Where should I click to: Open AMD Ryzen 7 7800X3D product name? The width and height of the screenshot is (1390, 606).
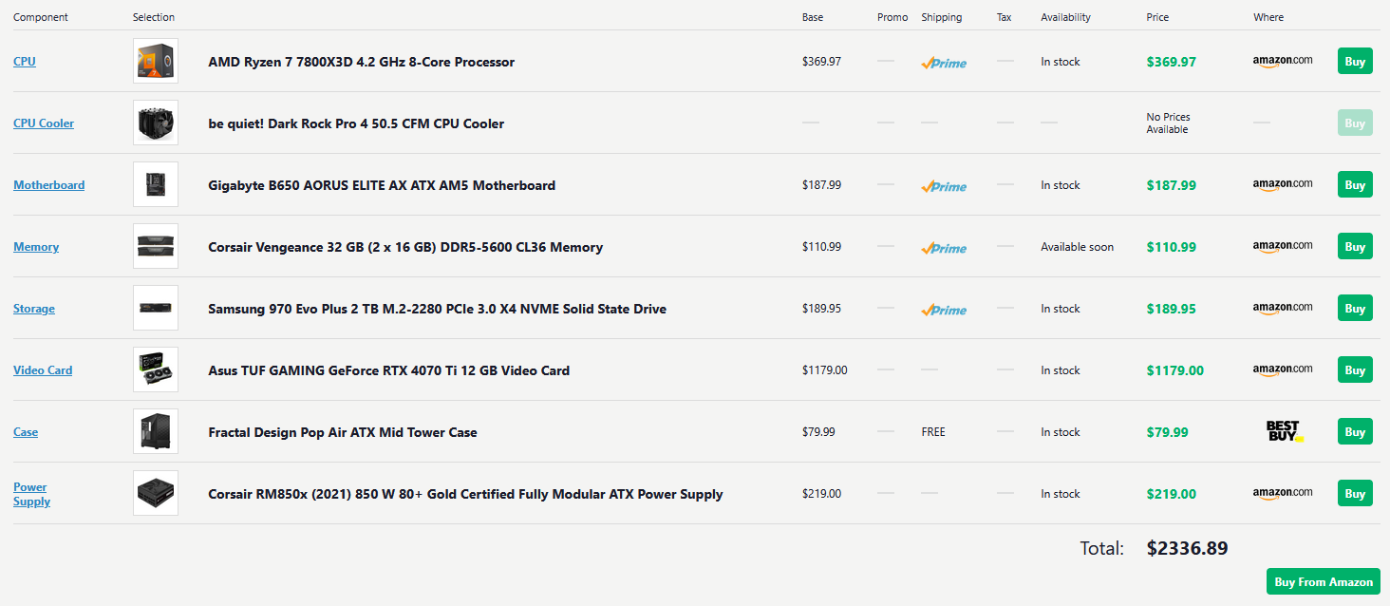coord(362,62)
